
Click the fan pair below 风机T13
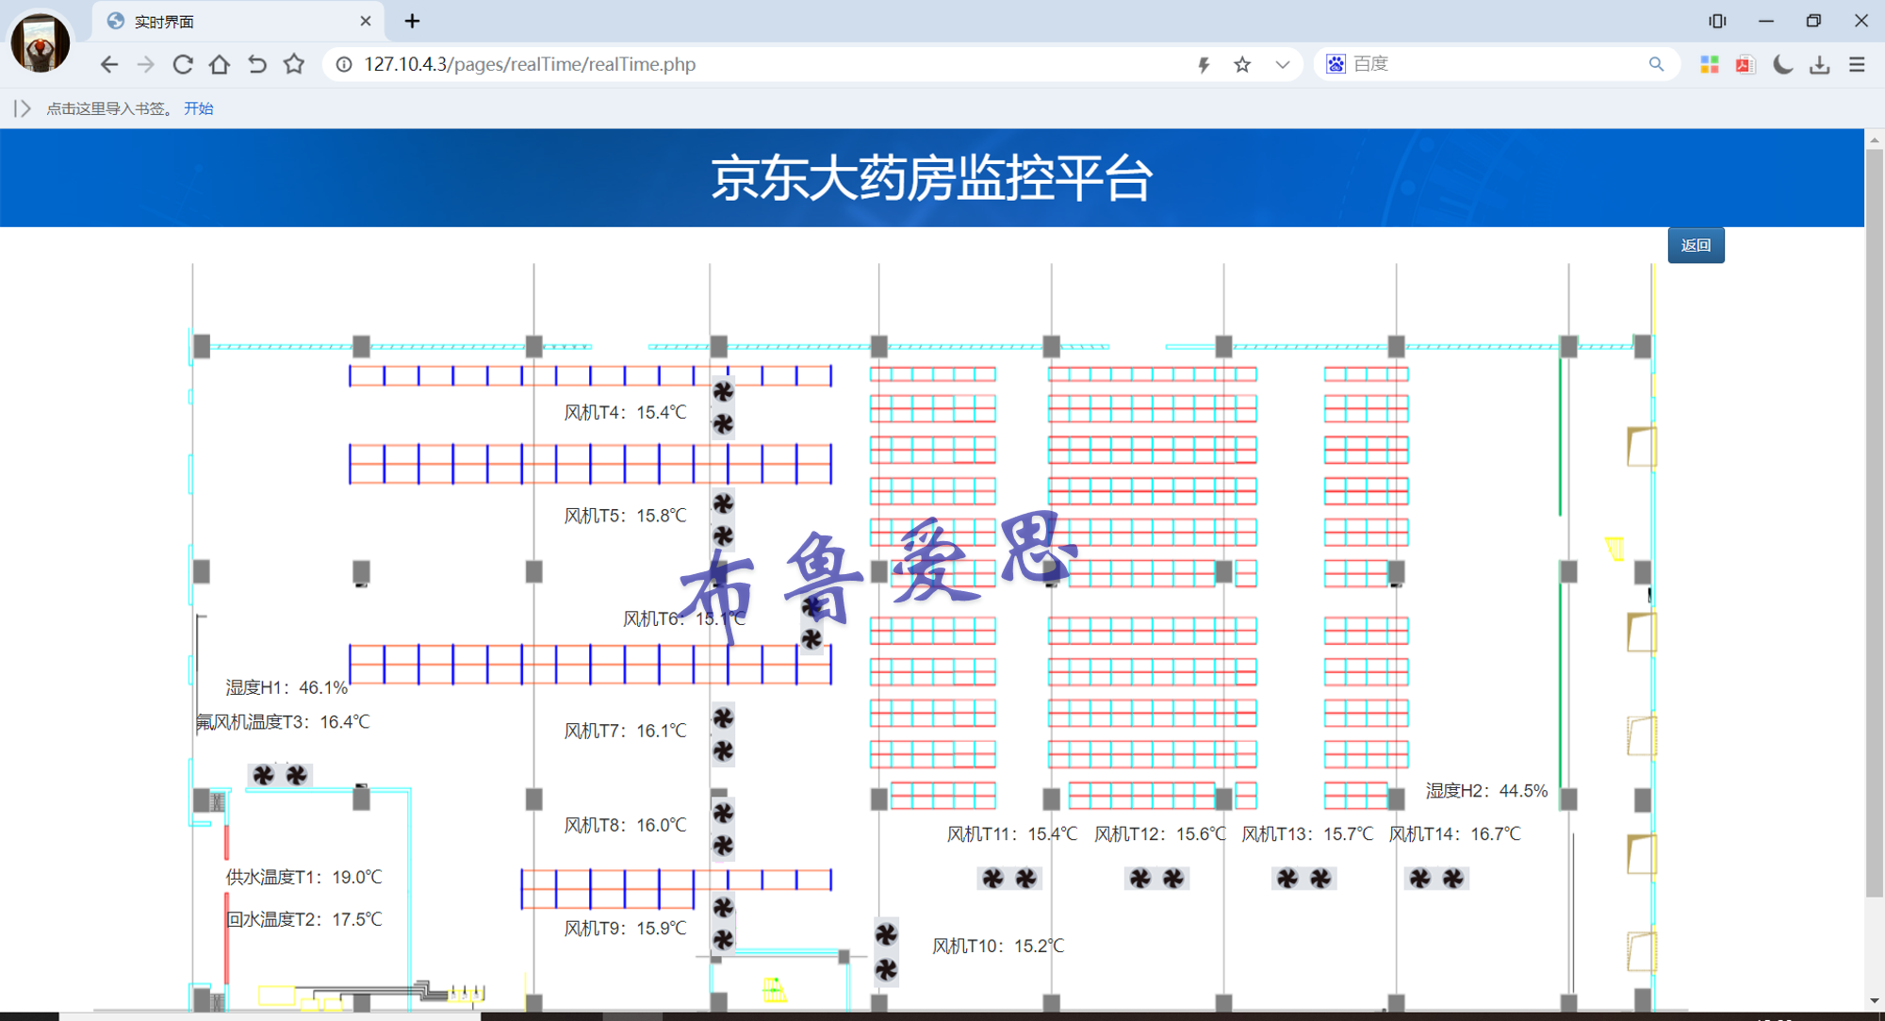click(1304, 879)
